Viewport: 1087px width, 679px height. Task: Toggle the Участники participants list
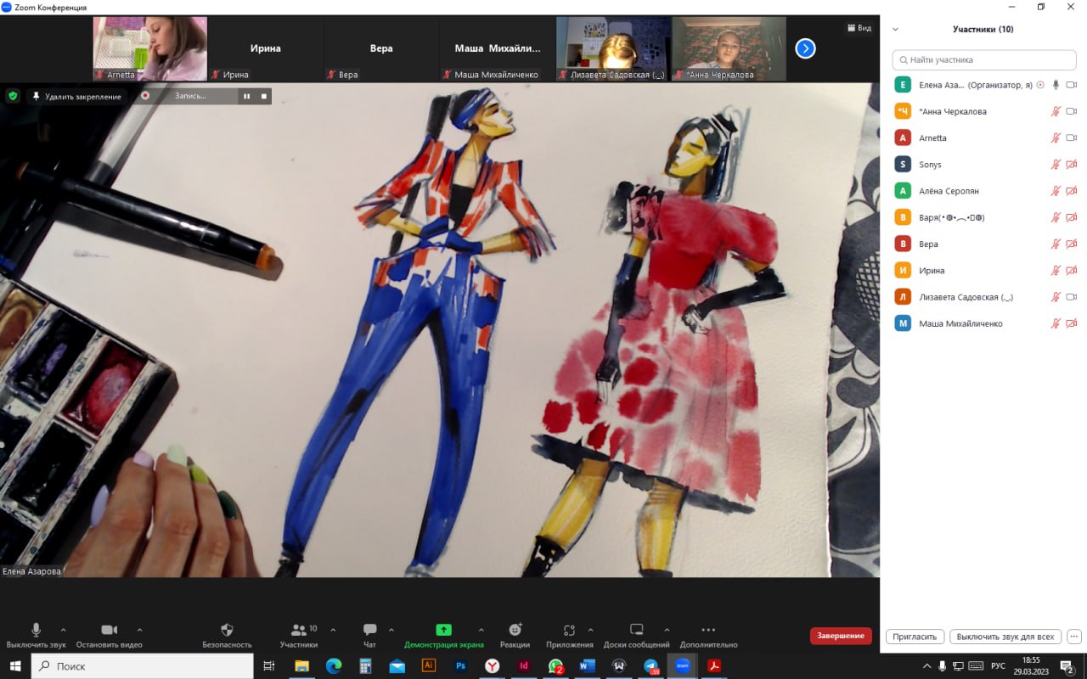[298, 631]
